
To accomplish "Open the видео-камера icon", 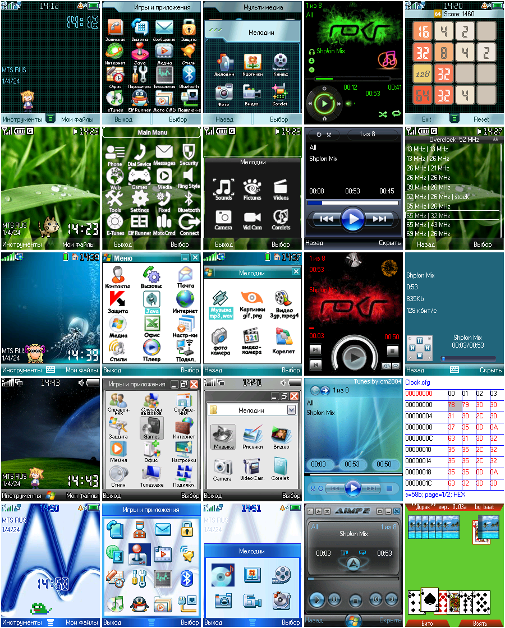I will (252, 335).
